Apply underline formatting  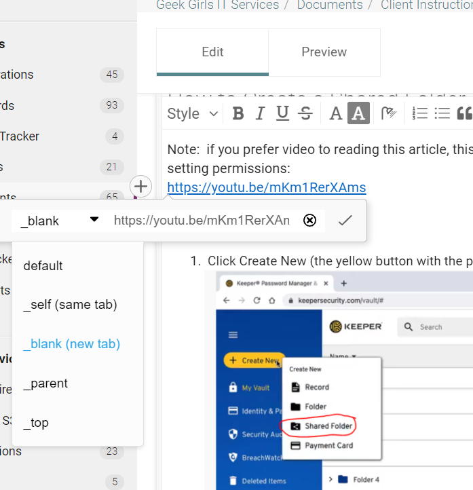(282, 114)
